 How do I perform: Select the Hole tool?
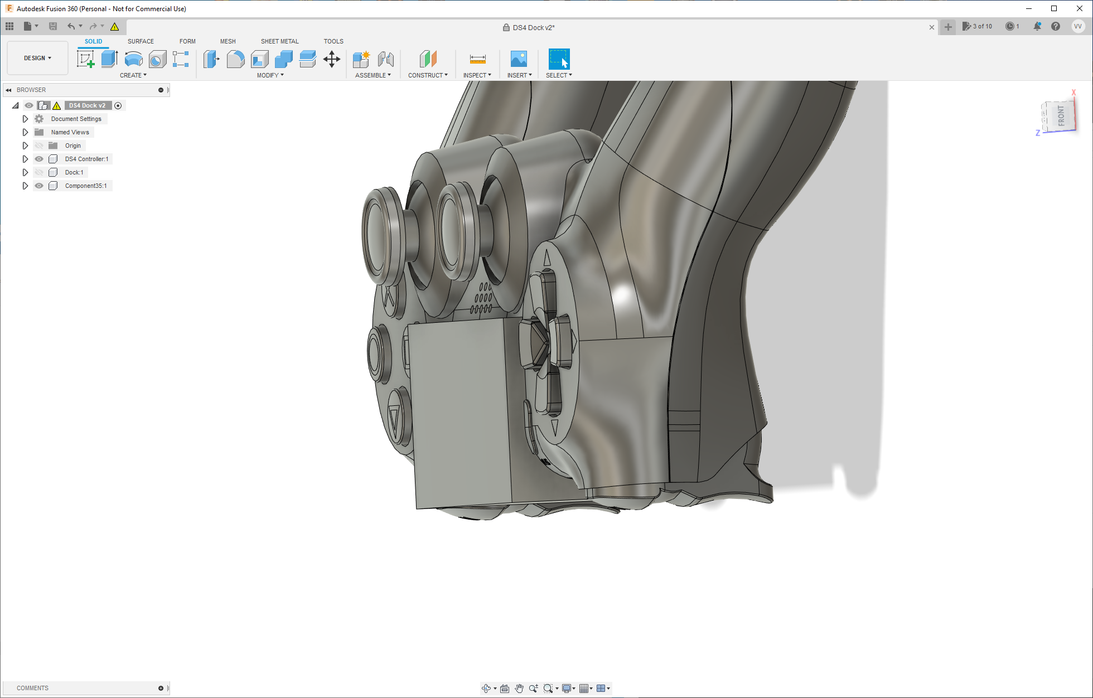tap(157, 59)
